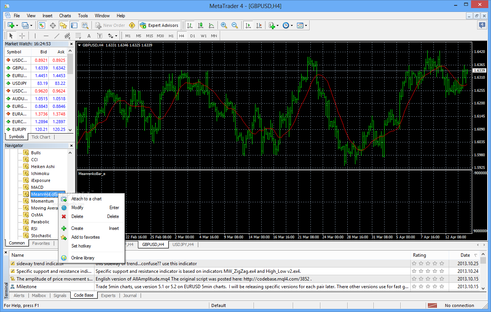The image size is (491, 312).
Task: Click the New Order button
Action: click(110, 25)
